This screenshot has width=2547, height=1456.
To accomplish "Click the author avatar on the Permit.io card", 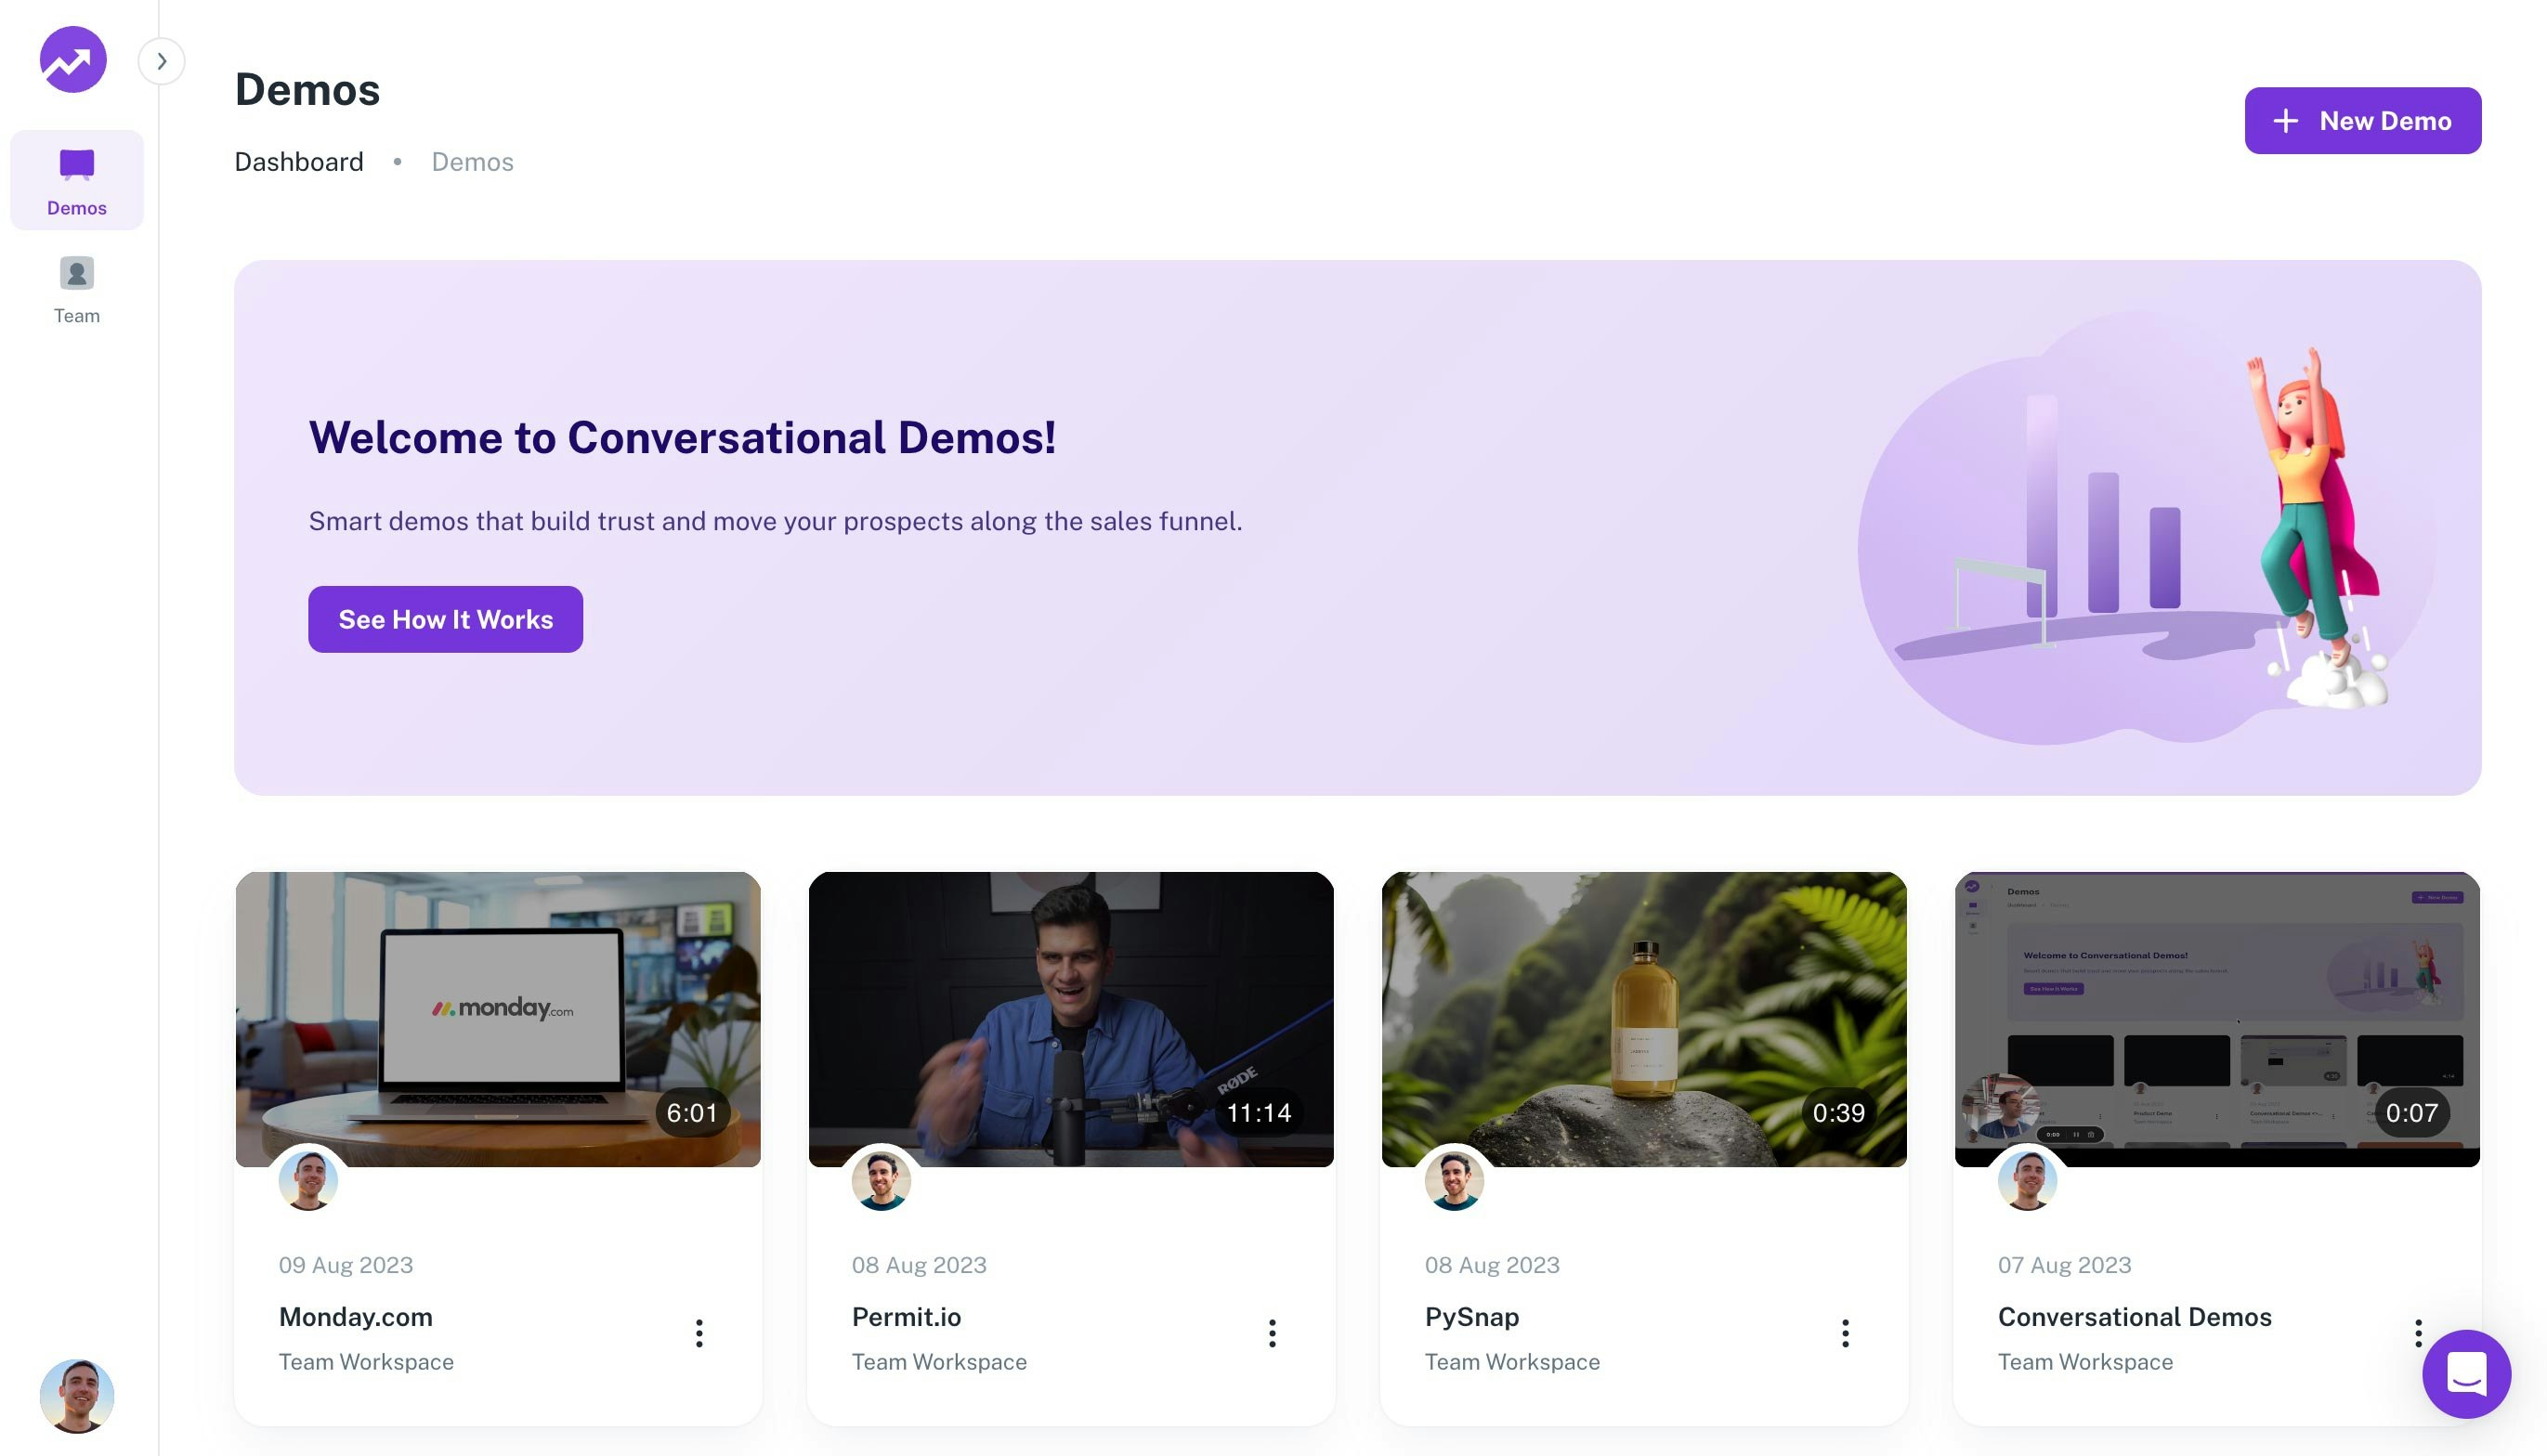I will (x=881, y=1181).
